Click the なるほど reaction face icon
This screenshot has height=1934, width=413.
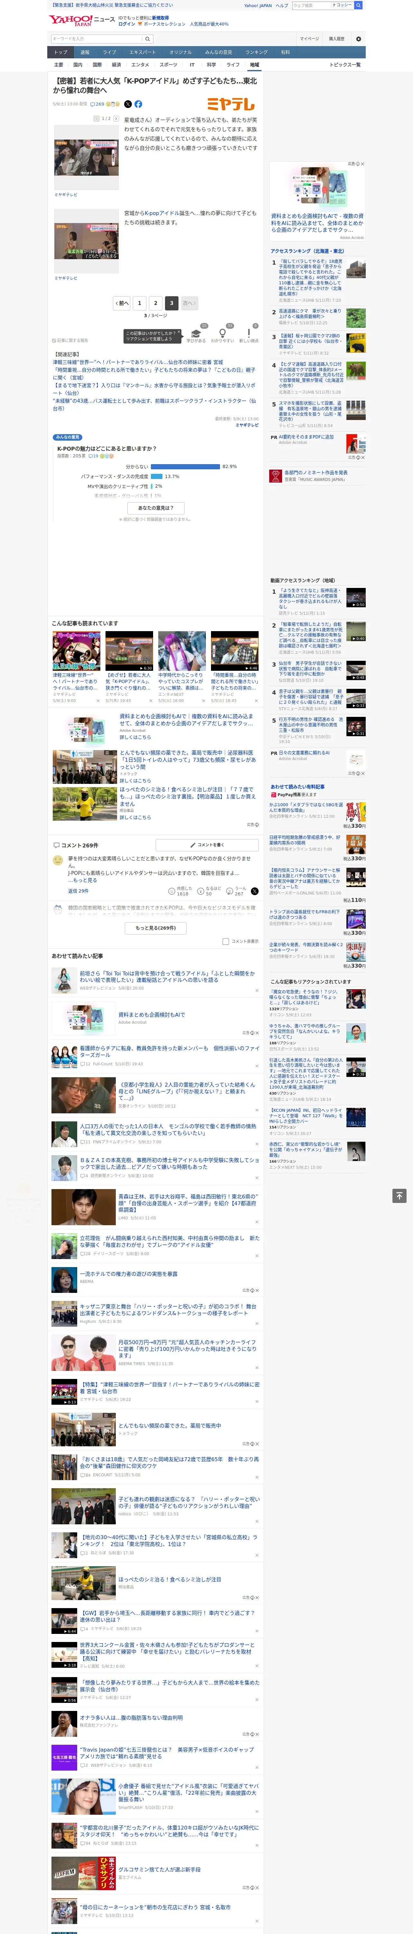[x=201, y=891]
